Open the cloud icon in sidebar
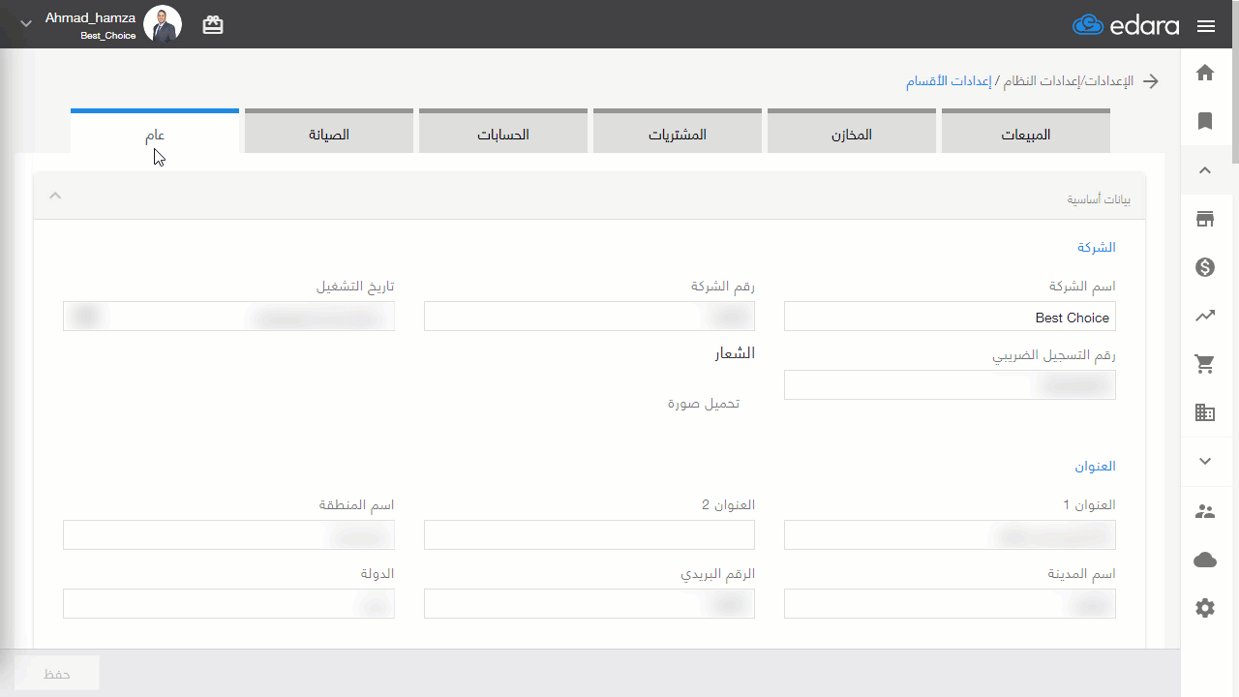 (x=1205, y=560)
